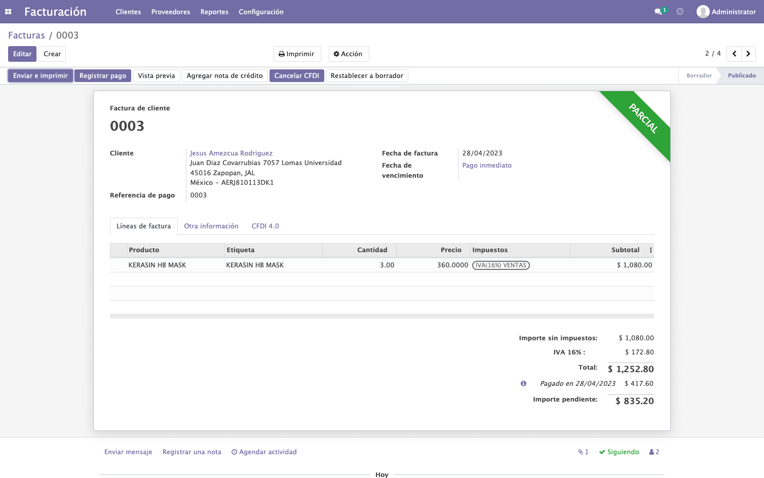Click Enviar mensaje in chatter

point(128,452)
